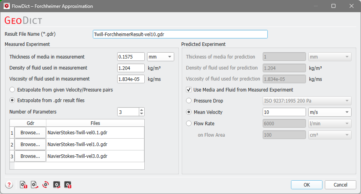Viewport: 361px width, 194px height.
Task: Select NavierStokes-Twill-vel0.1.gdr file cell
Action: pos(95,133)
